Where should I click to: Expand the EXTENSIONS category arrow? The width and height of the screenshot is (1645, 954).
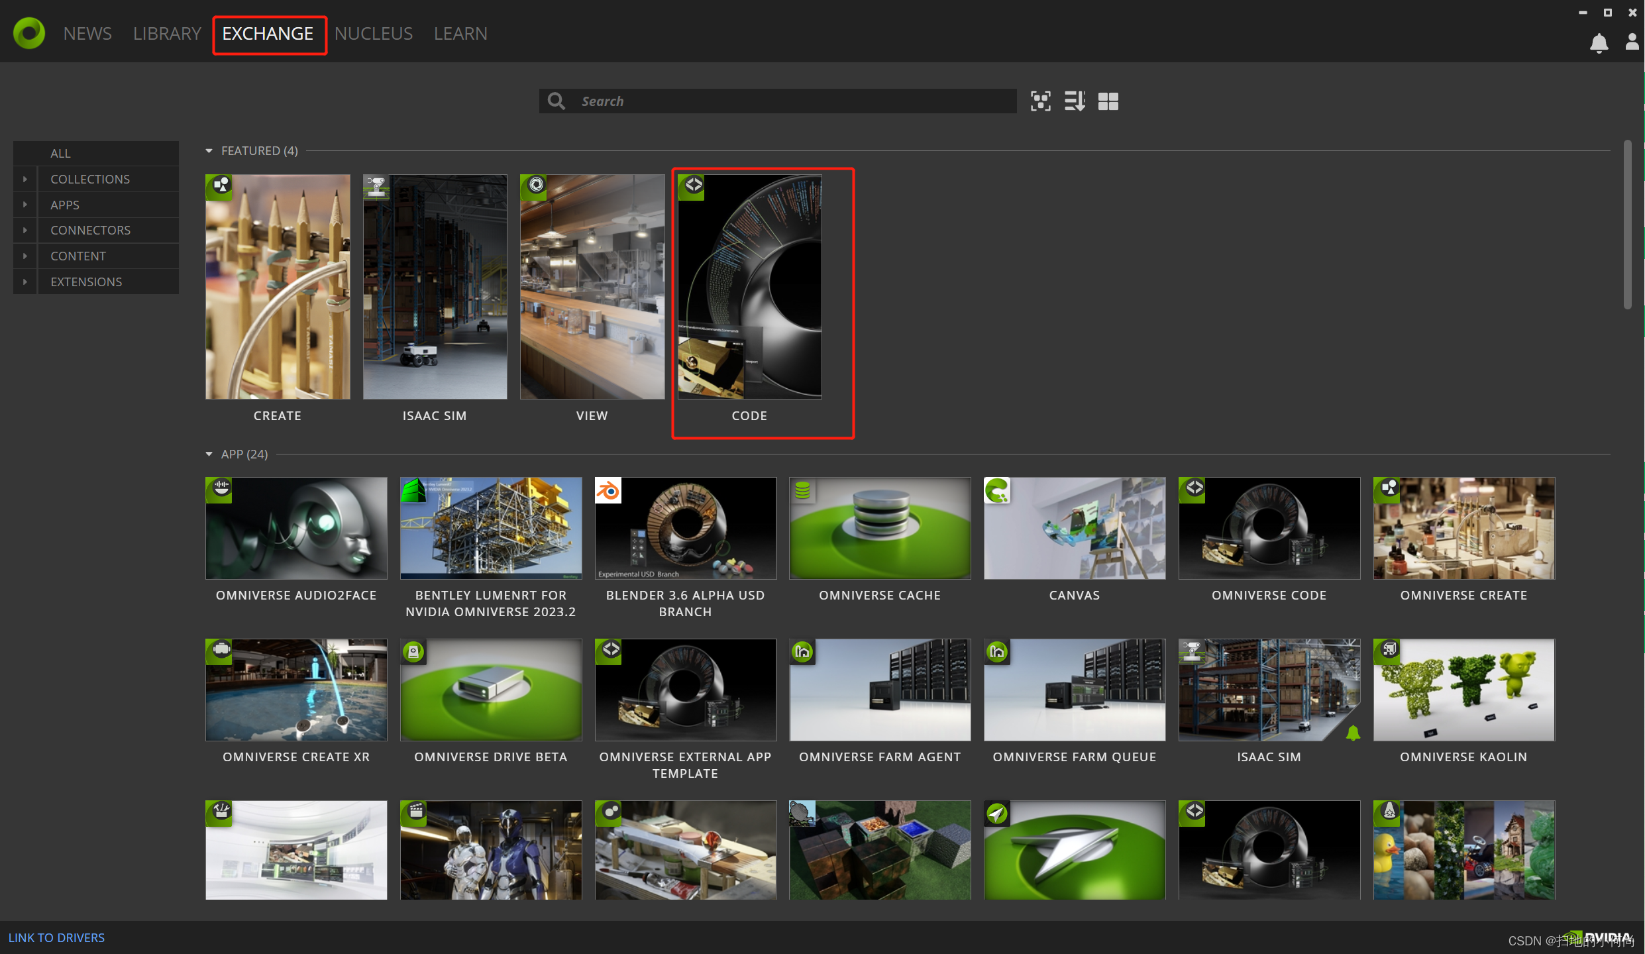coord(25,282)
